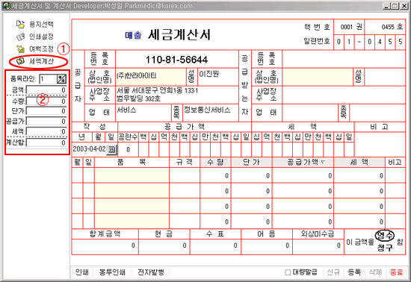
Task: Click the company name (주)한라아이티
Action: [137, 76]
